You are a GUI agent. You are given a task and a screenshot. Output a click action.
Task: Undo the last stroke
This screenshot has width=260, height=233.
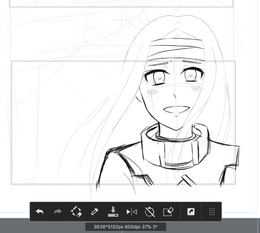pyautogui.click(x=40, y=212)
